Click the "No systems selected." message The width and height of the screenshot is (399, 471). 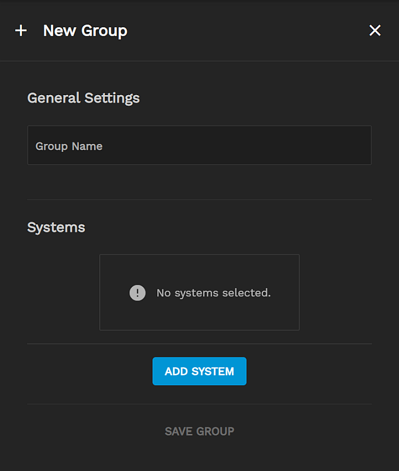pyautogui.click(x=213, y=293)
